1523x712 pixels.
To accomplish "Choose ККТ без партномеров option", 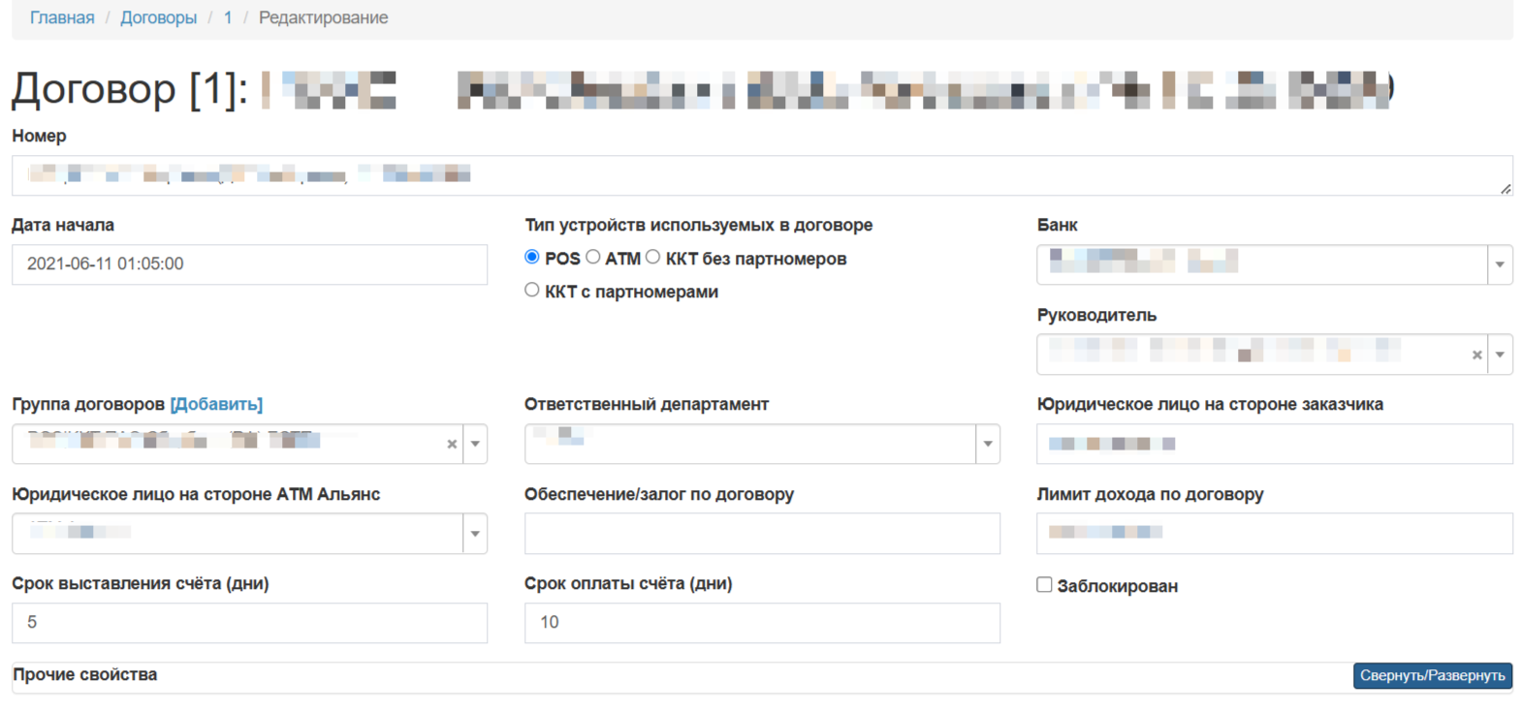I will click(653, 258).
